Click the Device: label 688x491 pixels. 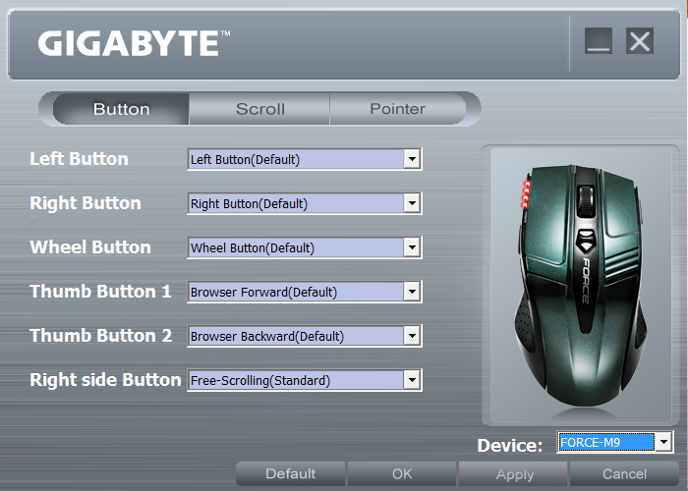click(510, 446)
